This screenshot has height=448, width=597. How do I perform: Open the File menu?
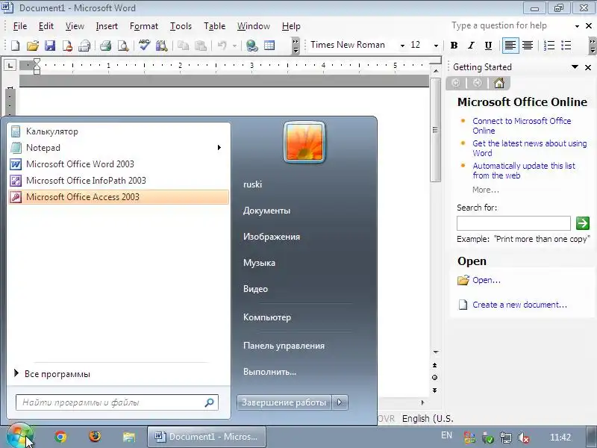20,26
